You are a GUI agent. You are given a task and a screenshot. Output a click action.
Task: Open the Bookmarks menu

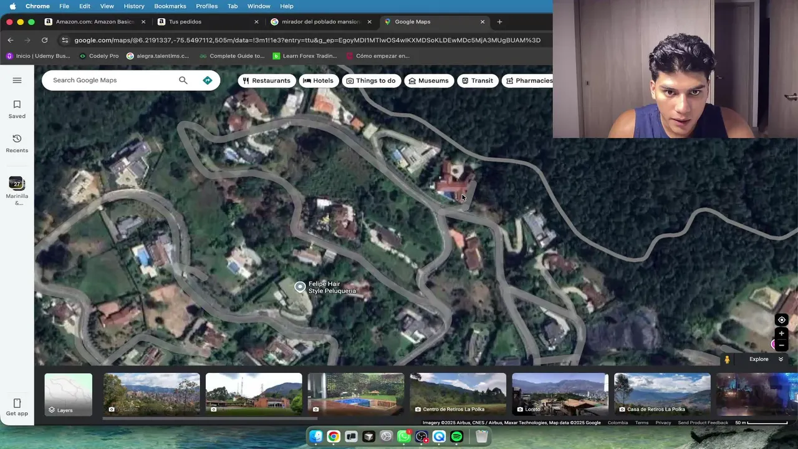(x=170, y=6)
